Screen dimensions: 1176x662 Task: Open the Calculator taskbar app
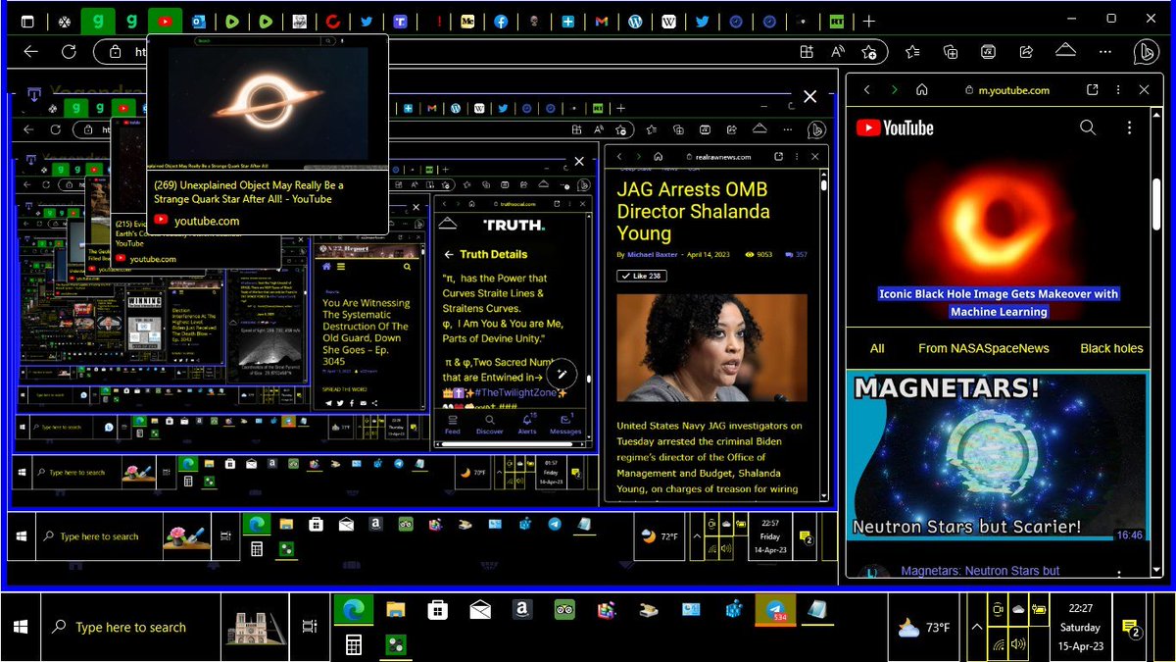[353, 644]
